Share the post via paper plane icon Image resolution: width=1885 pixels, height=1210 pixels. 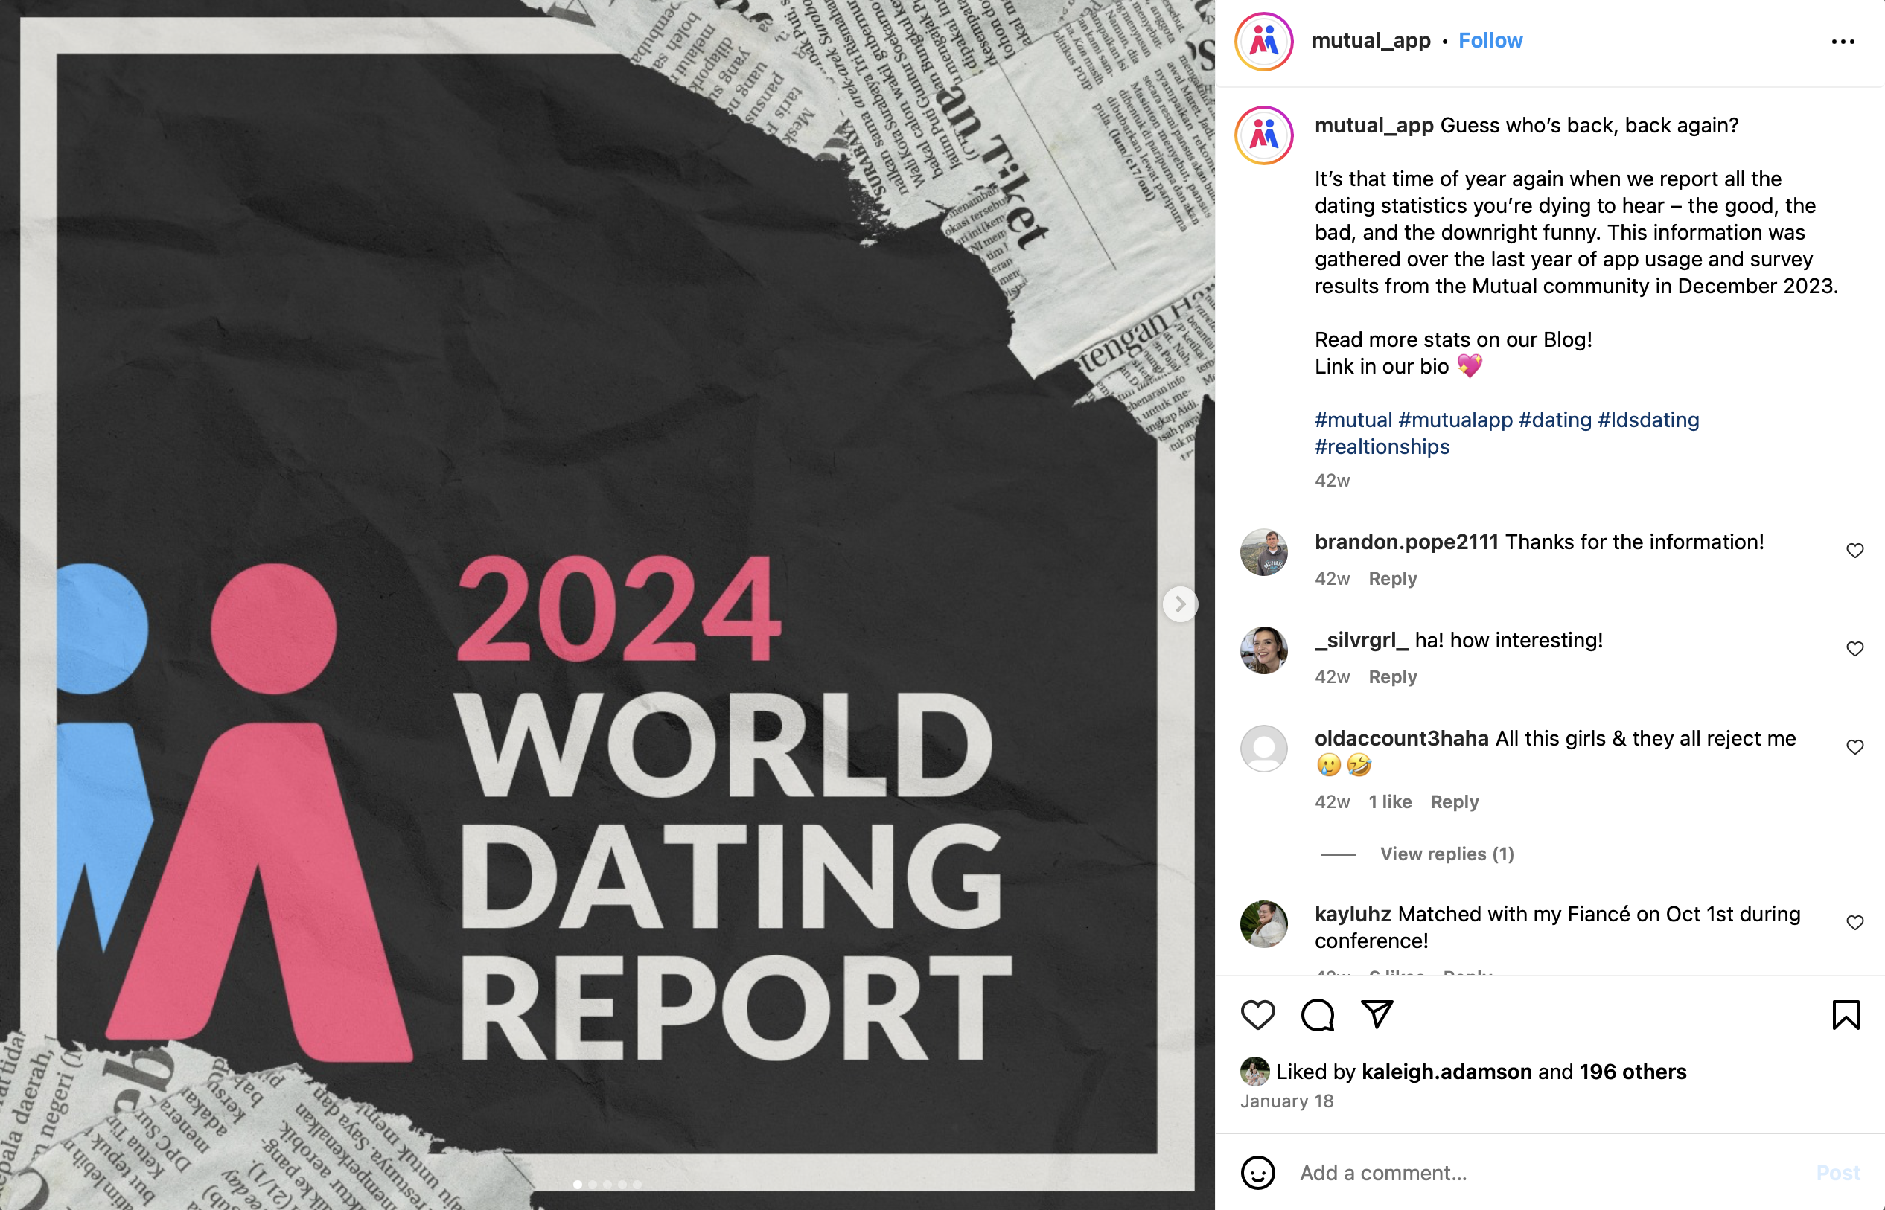point(1377,1014)
